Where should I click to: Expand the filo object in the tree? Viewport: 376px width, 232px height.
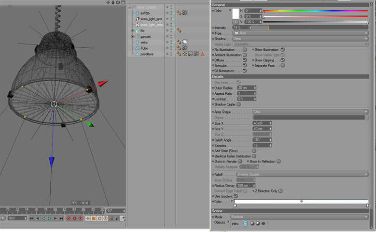point(133,31)
